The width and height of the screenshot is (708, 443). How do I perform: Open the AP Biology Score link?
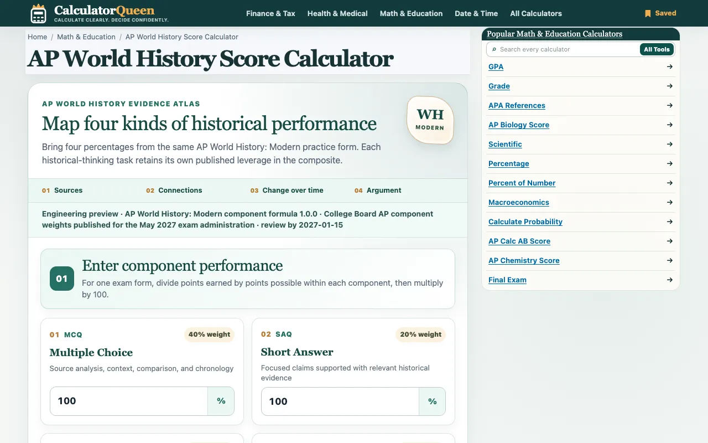click(519, 125)
